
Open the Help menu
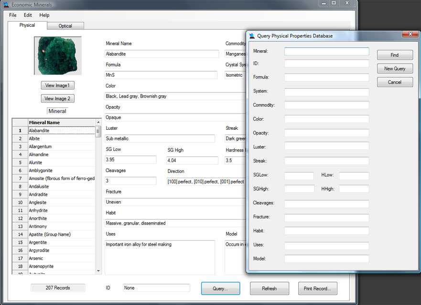pyautogui.click(x=44, y=15)
